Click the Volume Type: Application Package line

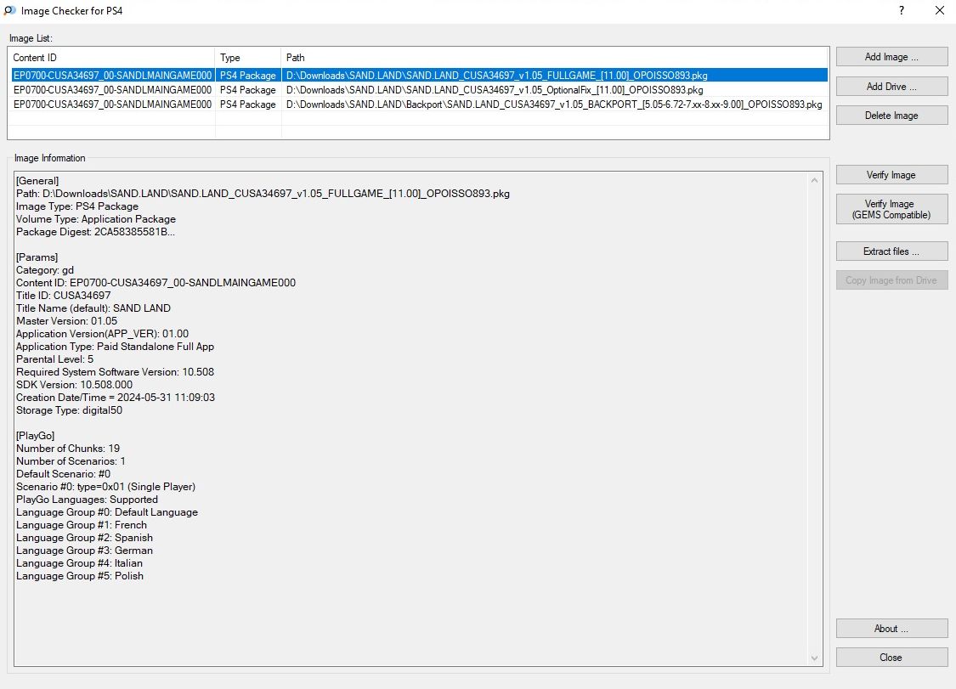tap(96, 219)
